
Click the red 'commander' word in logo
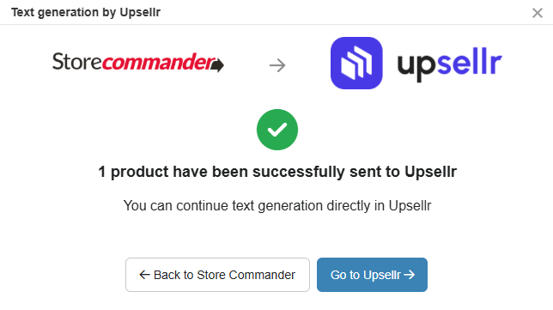pyautogui.click(x=159, y=62)
